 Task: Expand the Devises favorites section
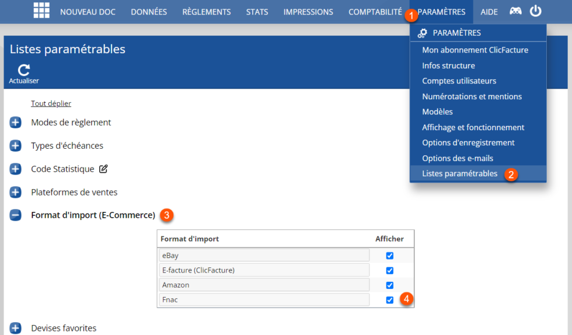pos(16,328)
